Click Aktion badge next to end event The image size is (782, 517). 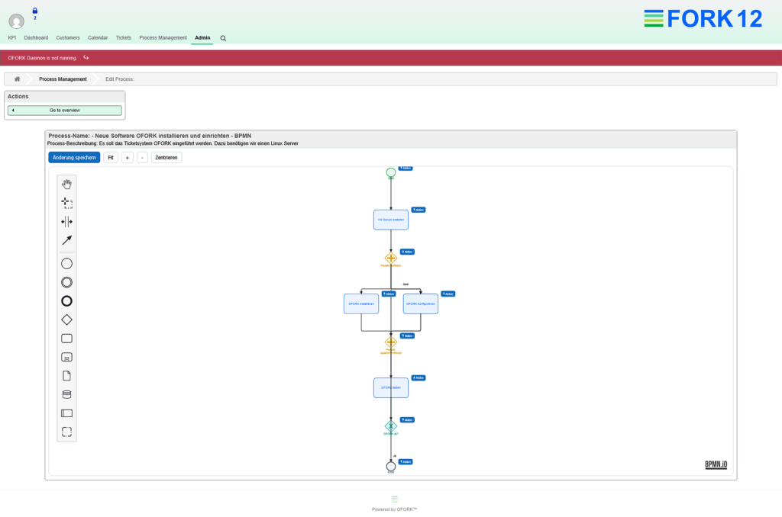coord(406,461)
